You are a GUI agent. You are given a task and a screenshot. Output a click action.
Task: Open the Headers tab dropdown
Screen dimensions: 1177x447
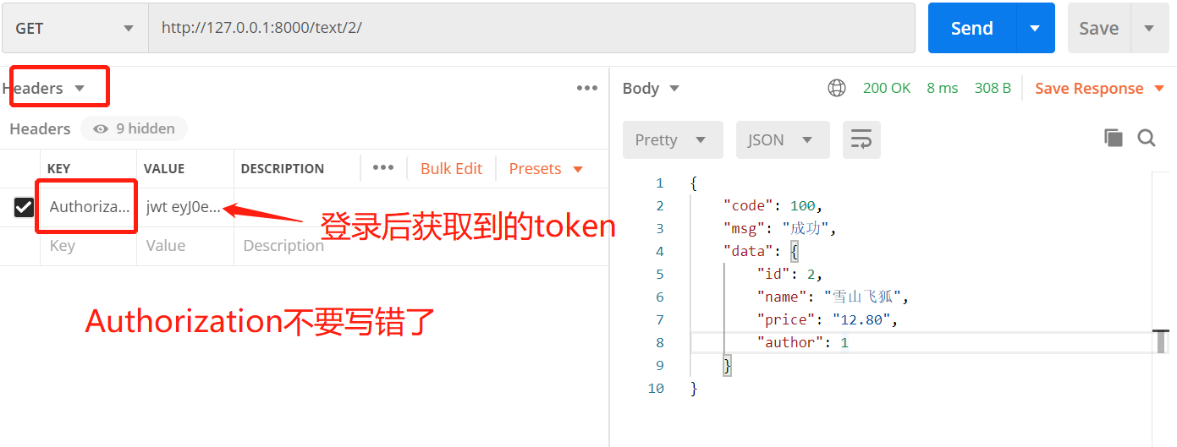[x=44, y=88]
